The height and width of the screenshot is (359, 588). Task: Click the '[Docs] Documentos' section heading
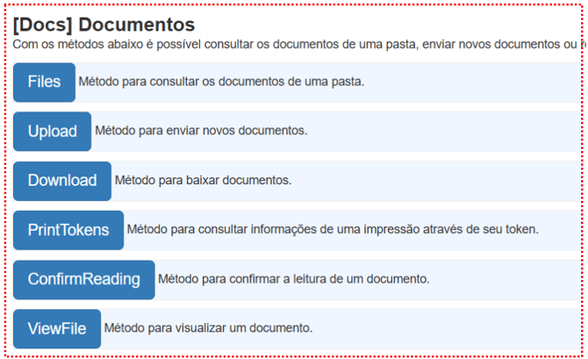pos(104,25)
